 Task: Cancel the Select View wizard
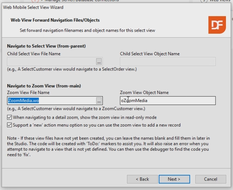tap(210, 179)
